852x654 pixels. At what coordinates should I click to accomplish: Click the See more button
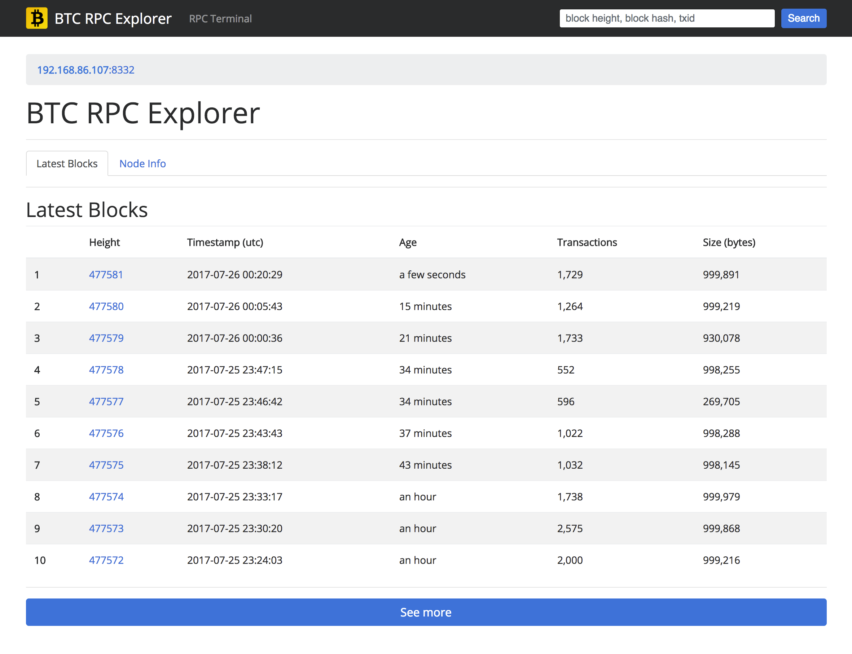click(x=426, y=612)
